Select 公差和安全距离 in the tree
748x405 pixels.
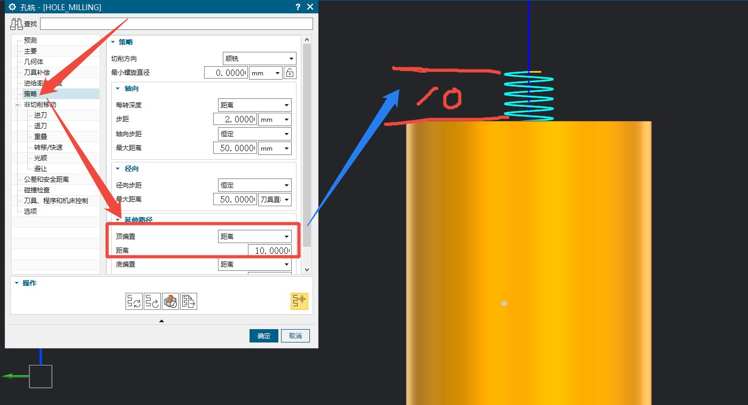46,180
